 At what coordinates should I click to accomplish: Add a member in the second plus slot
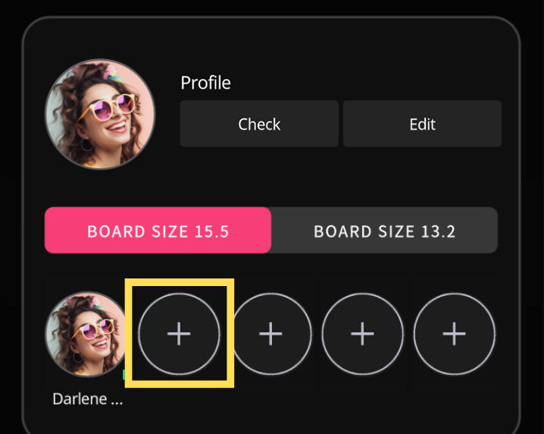click(271, 334)
